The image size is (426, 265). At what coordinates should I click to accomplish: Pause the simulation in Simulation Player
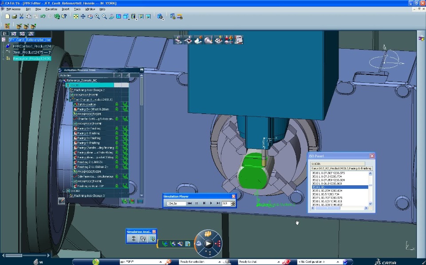(197, 203)
